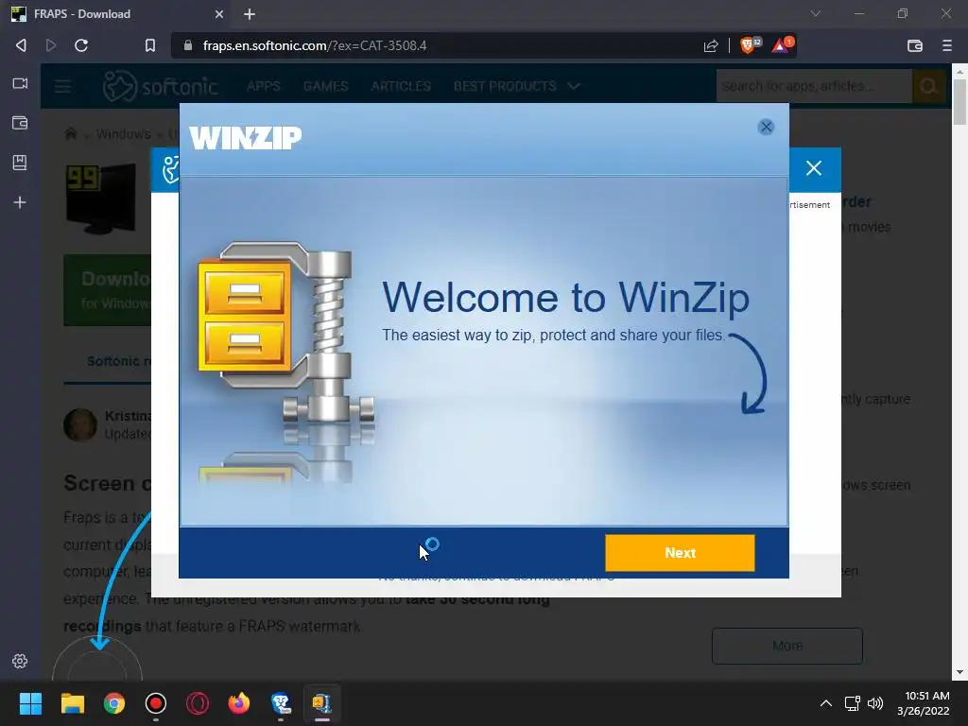Open volume control tray icon

(x=875, y=703)
